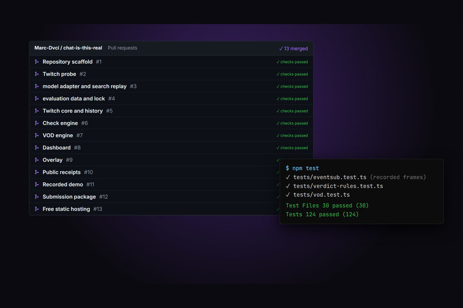This screenshot has width=463, height=308.
Task: Click checks passed for VOD engine
Action: 292,135
